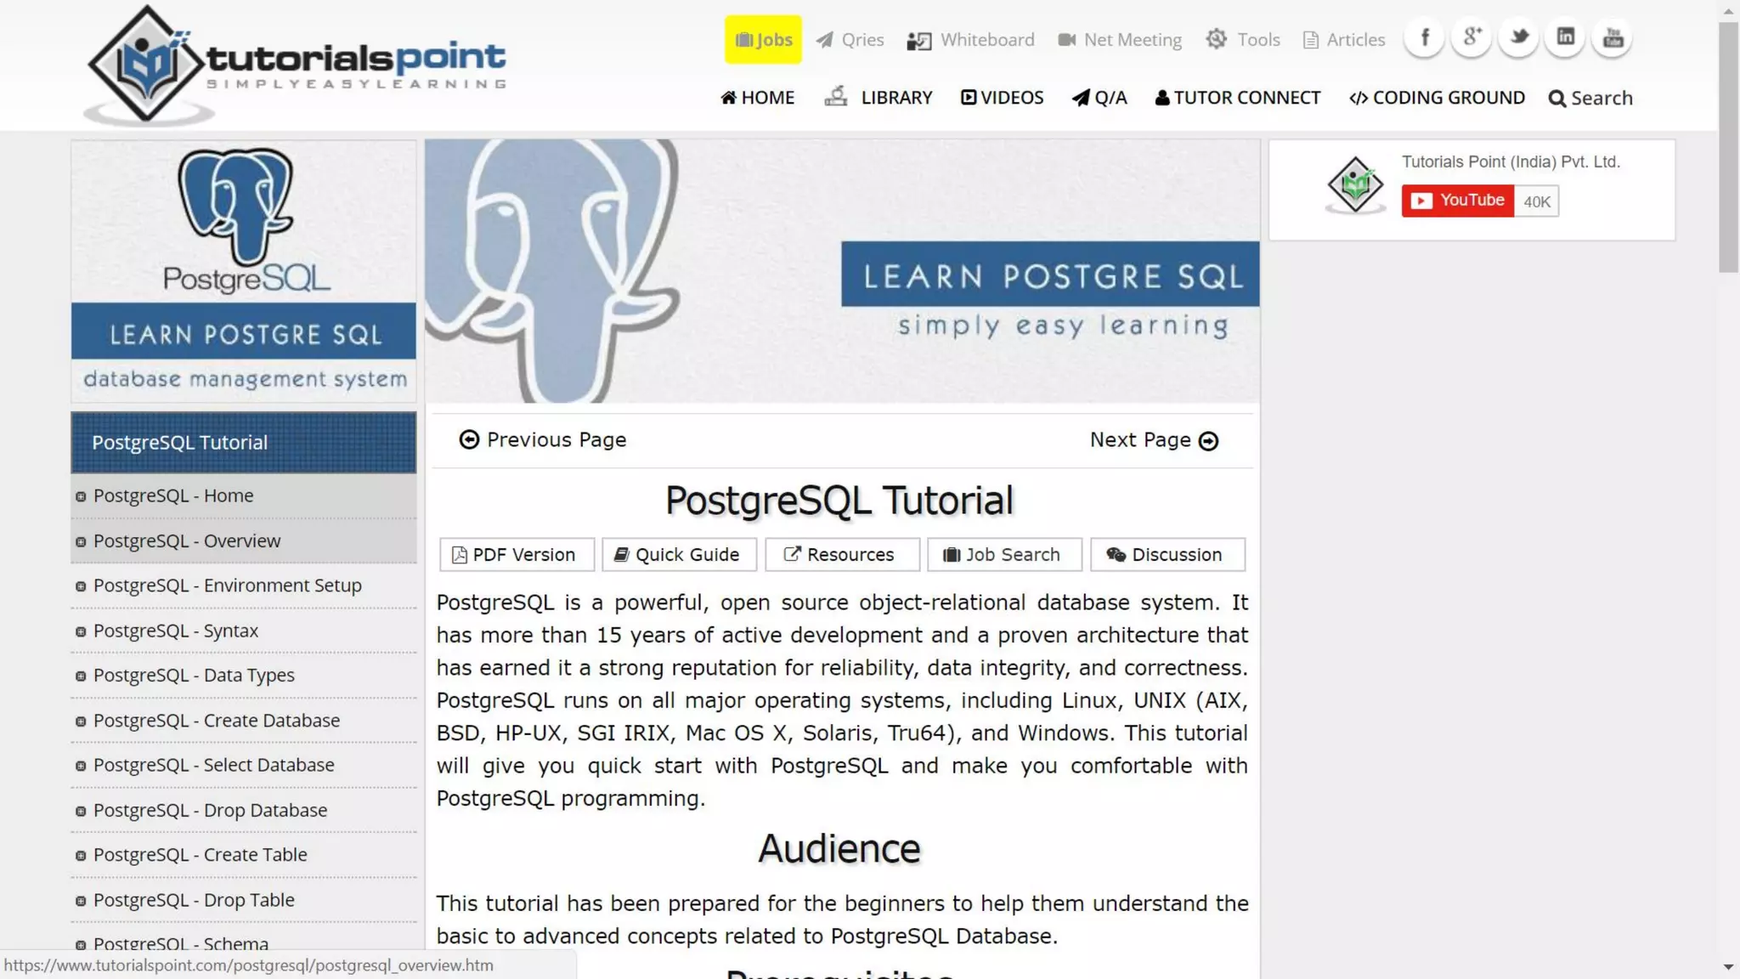Image resolution: width=1740 pixels, height=979 pixels.
Task: Click the Facebook social icon
Action: pos(1425,38)
